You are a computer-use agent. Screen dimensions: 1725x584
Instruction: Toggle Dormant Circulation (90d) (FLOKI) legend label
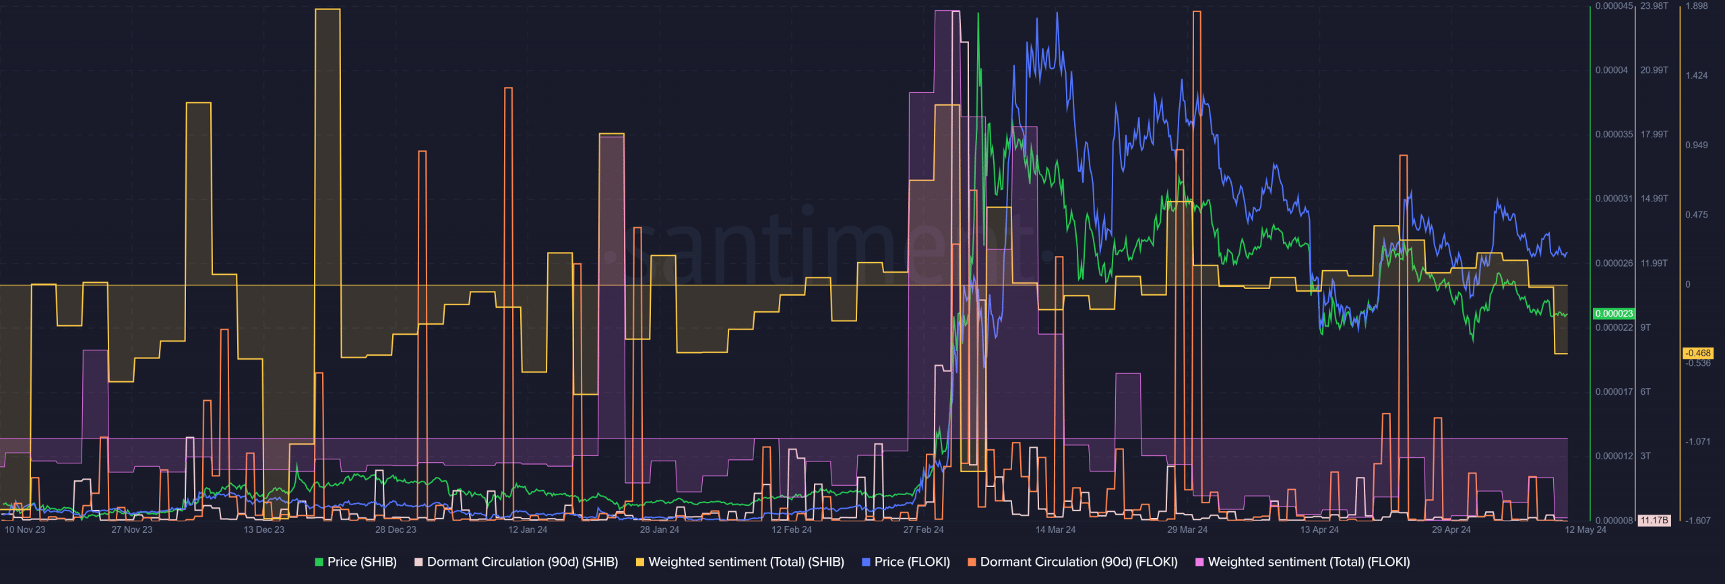tap(1079, 562)
